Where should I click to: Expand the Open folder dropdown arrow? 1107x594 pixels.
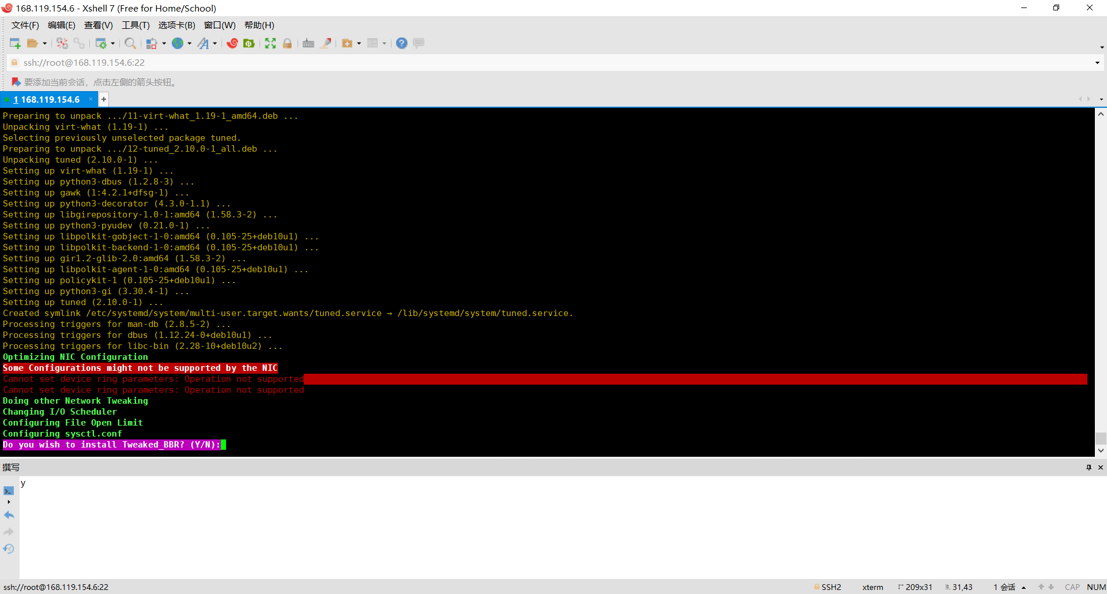44,43
